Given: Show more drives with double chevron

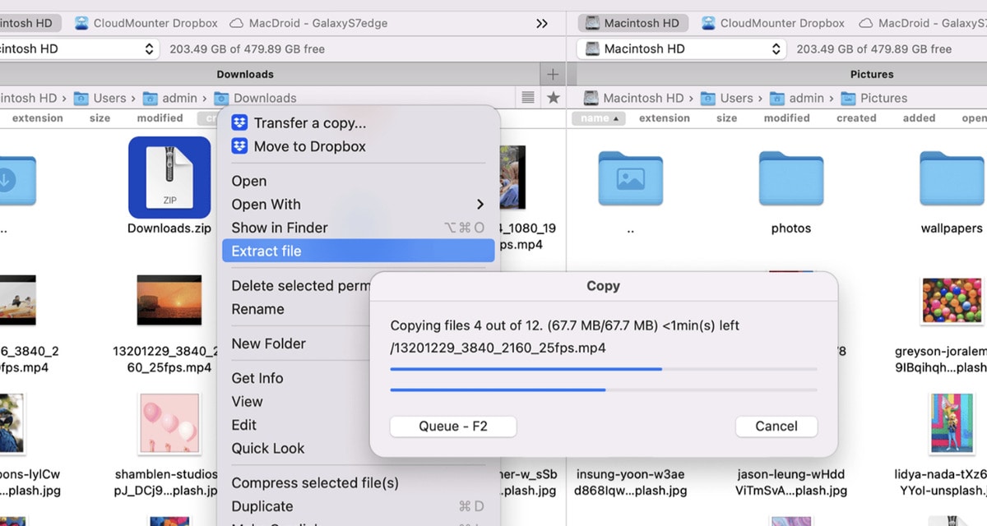Looking at the screenshot, I should 541,23.
